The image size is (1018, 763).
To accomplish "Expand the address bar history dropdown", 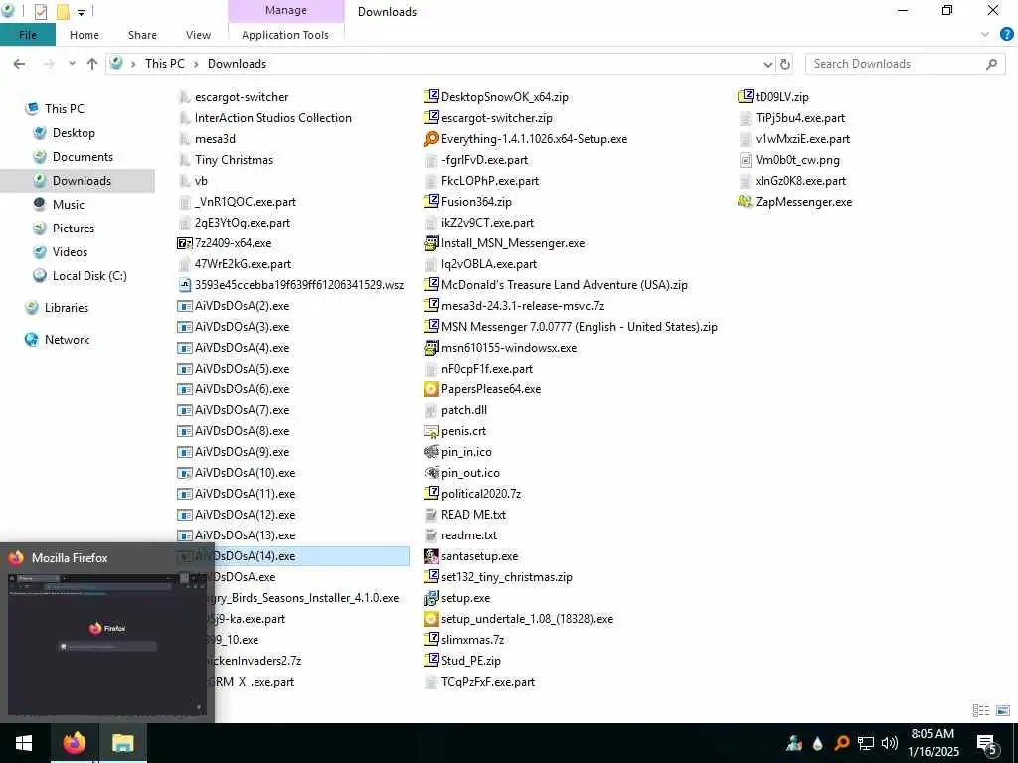I will tap(768, 64).
